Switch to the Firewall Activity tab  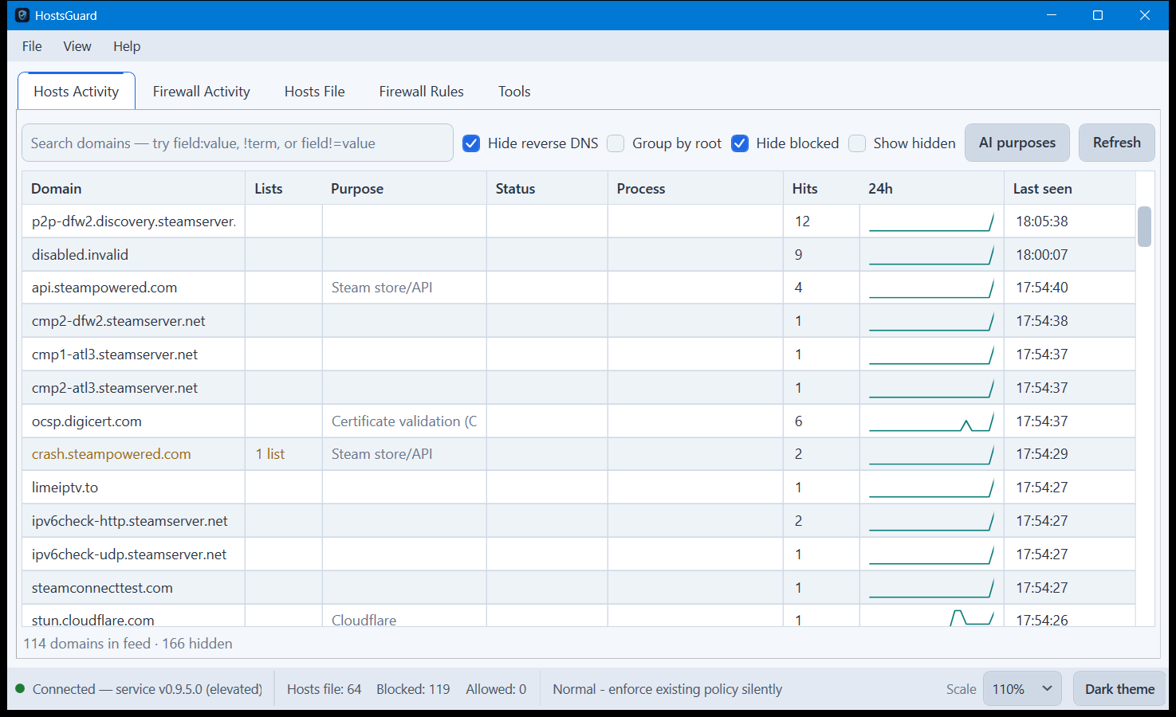click(x=202, y=92)
